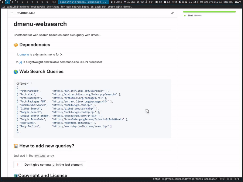Click the thermometer temperature icon

click(146, 2)
